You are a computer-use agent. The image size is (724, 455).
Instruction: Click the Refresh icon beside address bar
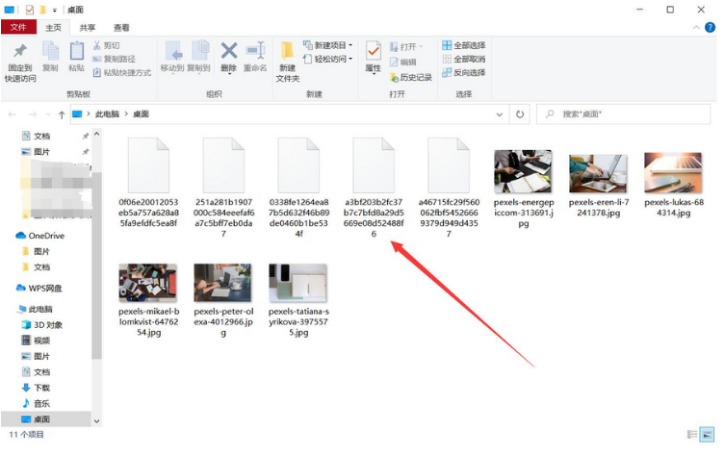[520, 114]
